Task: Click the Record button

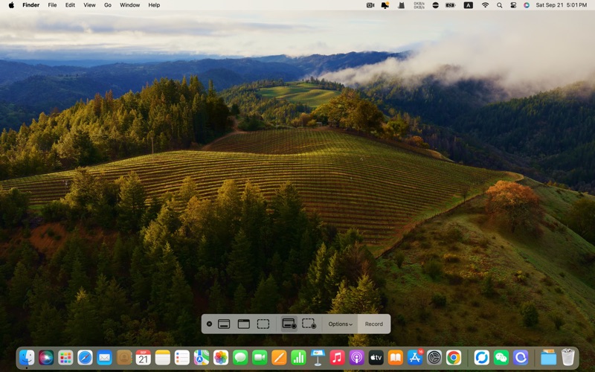Action: 373,324
